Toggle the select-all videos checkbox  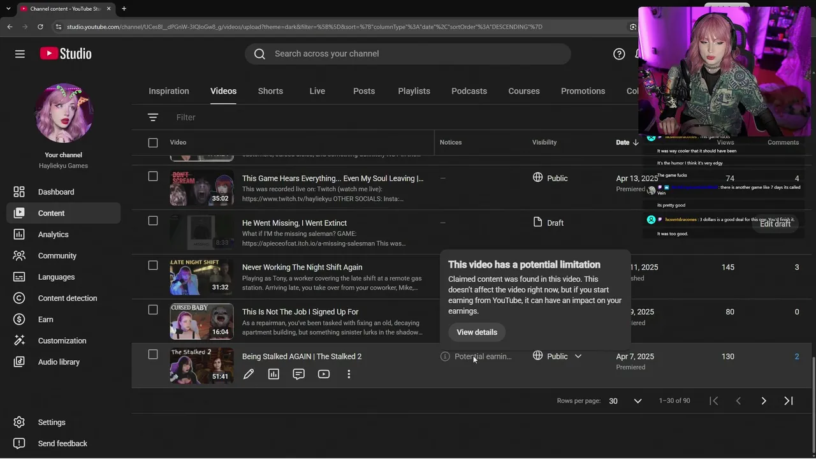(153, 143)
